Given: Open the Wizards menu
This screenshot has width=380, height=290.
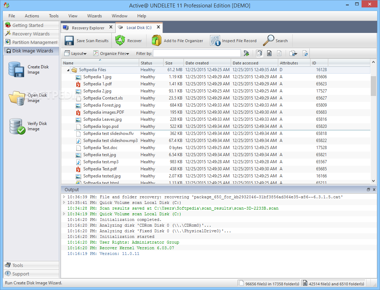Looking at the screenshot, I should tap(94, 16).
